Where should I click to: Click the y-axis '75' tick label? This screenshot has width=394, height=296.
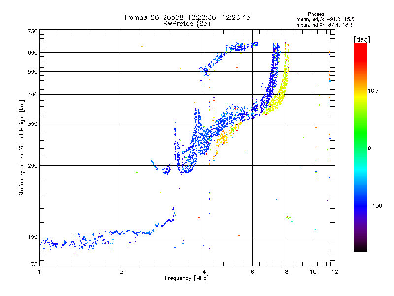(x=34, y=264)
